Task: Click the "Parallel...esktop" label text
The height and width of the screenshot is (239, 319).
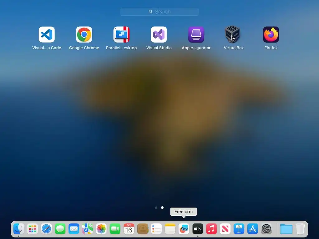Action: [x=121, y=48]
